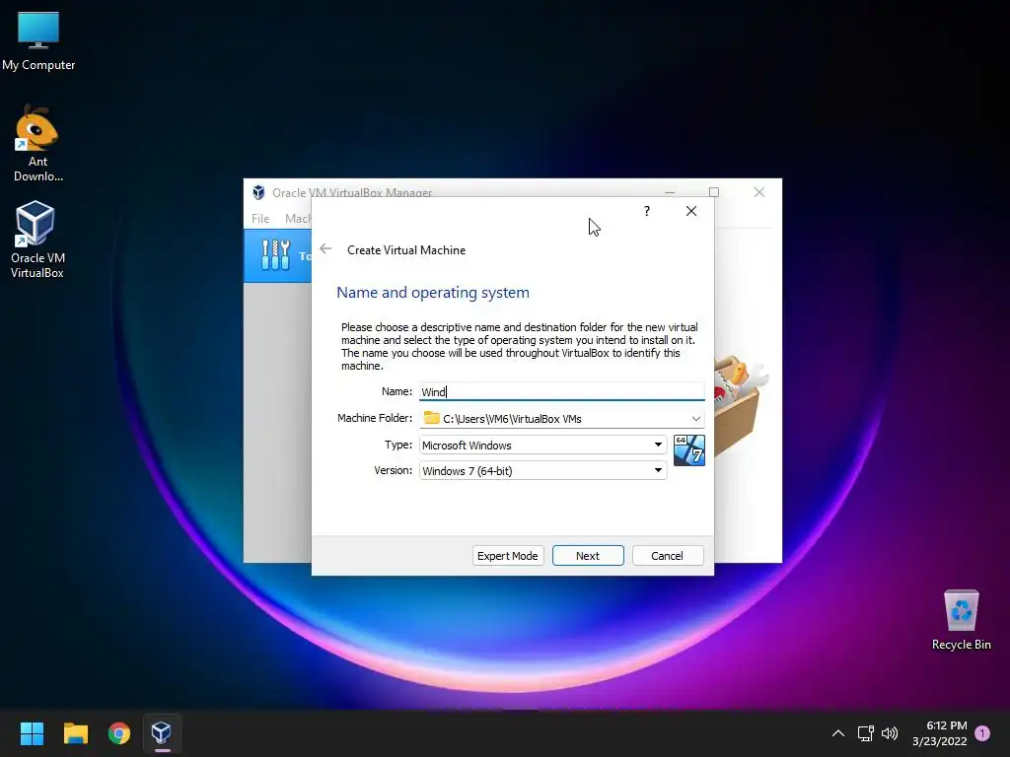Click the Windows 7 64-bit OS icon
1010x757 pixels.
click(x=689, y=449)
